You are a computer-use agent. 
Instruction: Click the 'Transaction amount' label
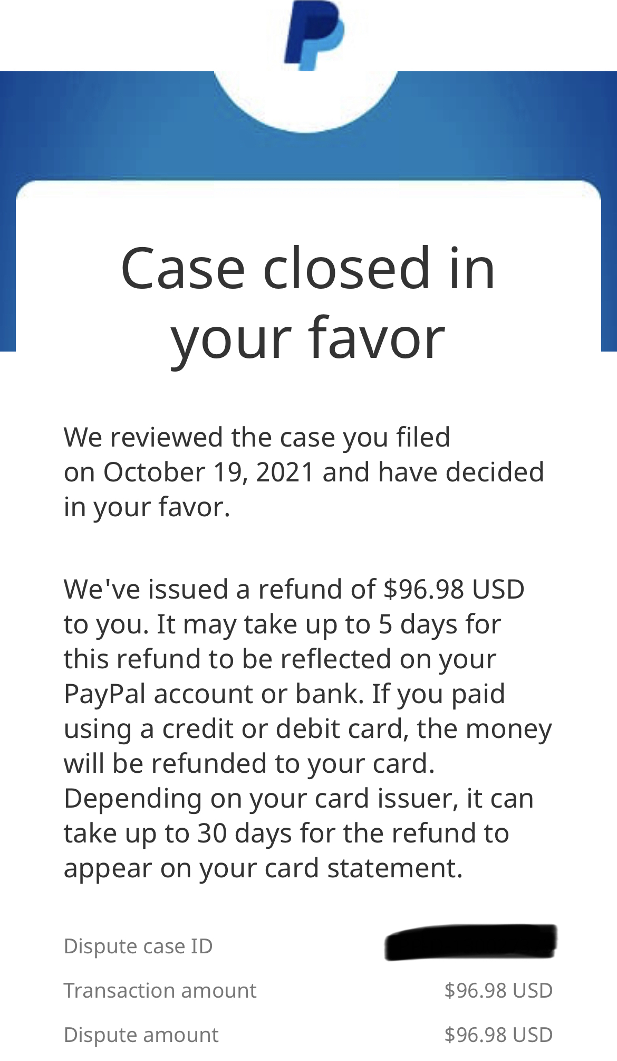pos(160,991)
